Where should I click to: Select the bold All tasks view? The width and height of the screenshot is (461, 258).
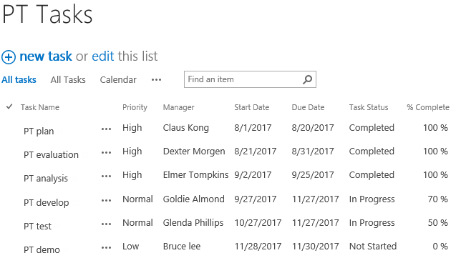[x=19, y=80]
